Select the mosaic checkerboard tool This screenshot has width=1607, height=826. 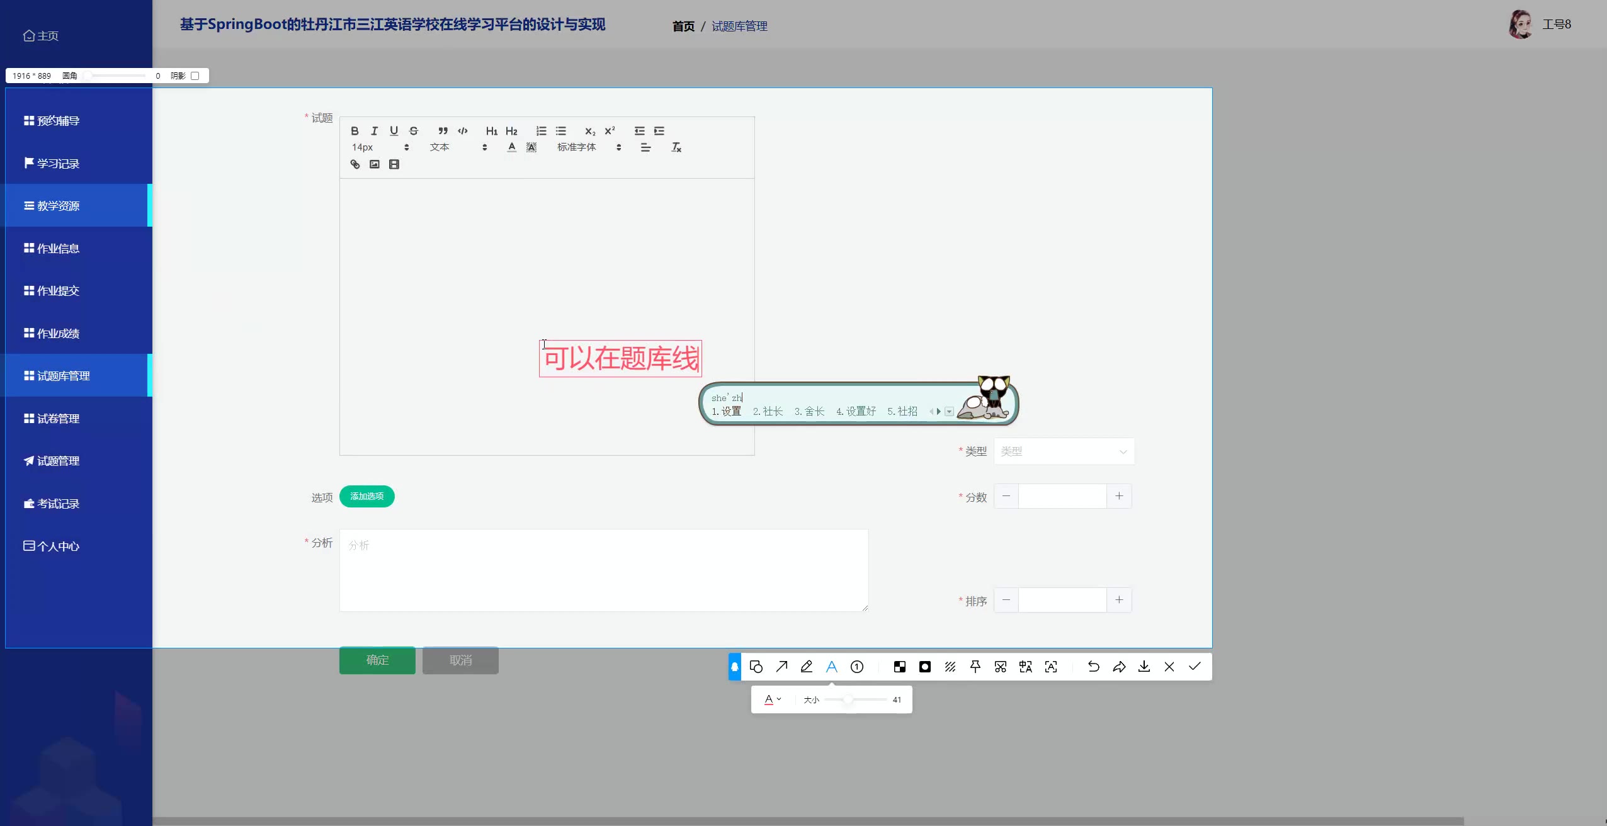[899, 667]
